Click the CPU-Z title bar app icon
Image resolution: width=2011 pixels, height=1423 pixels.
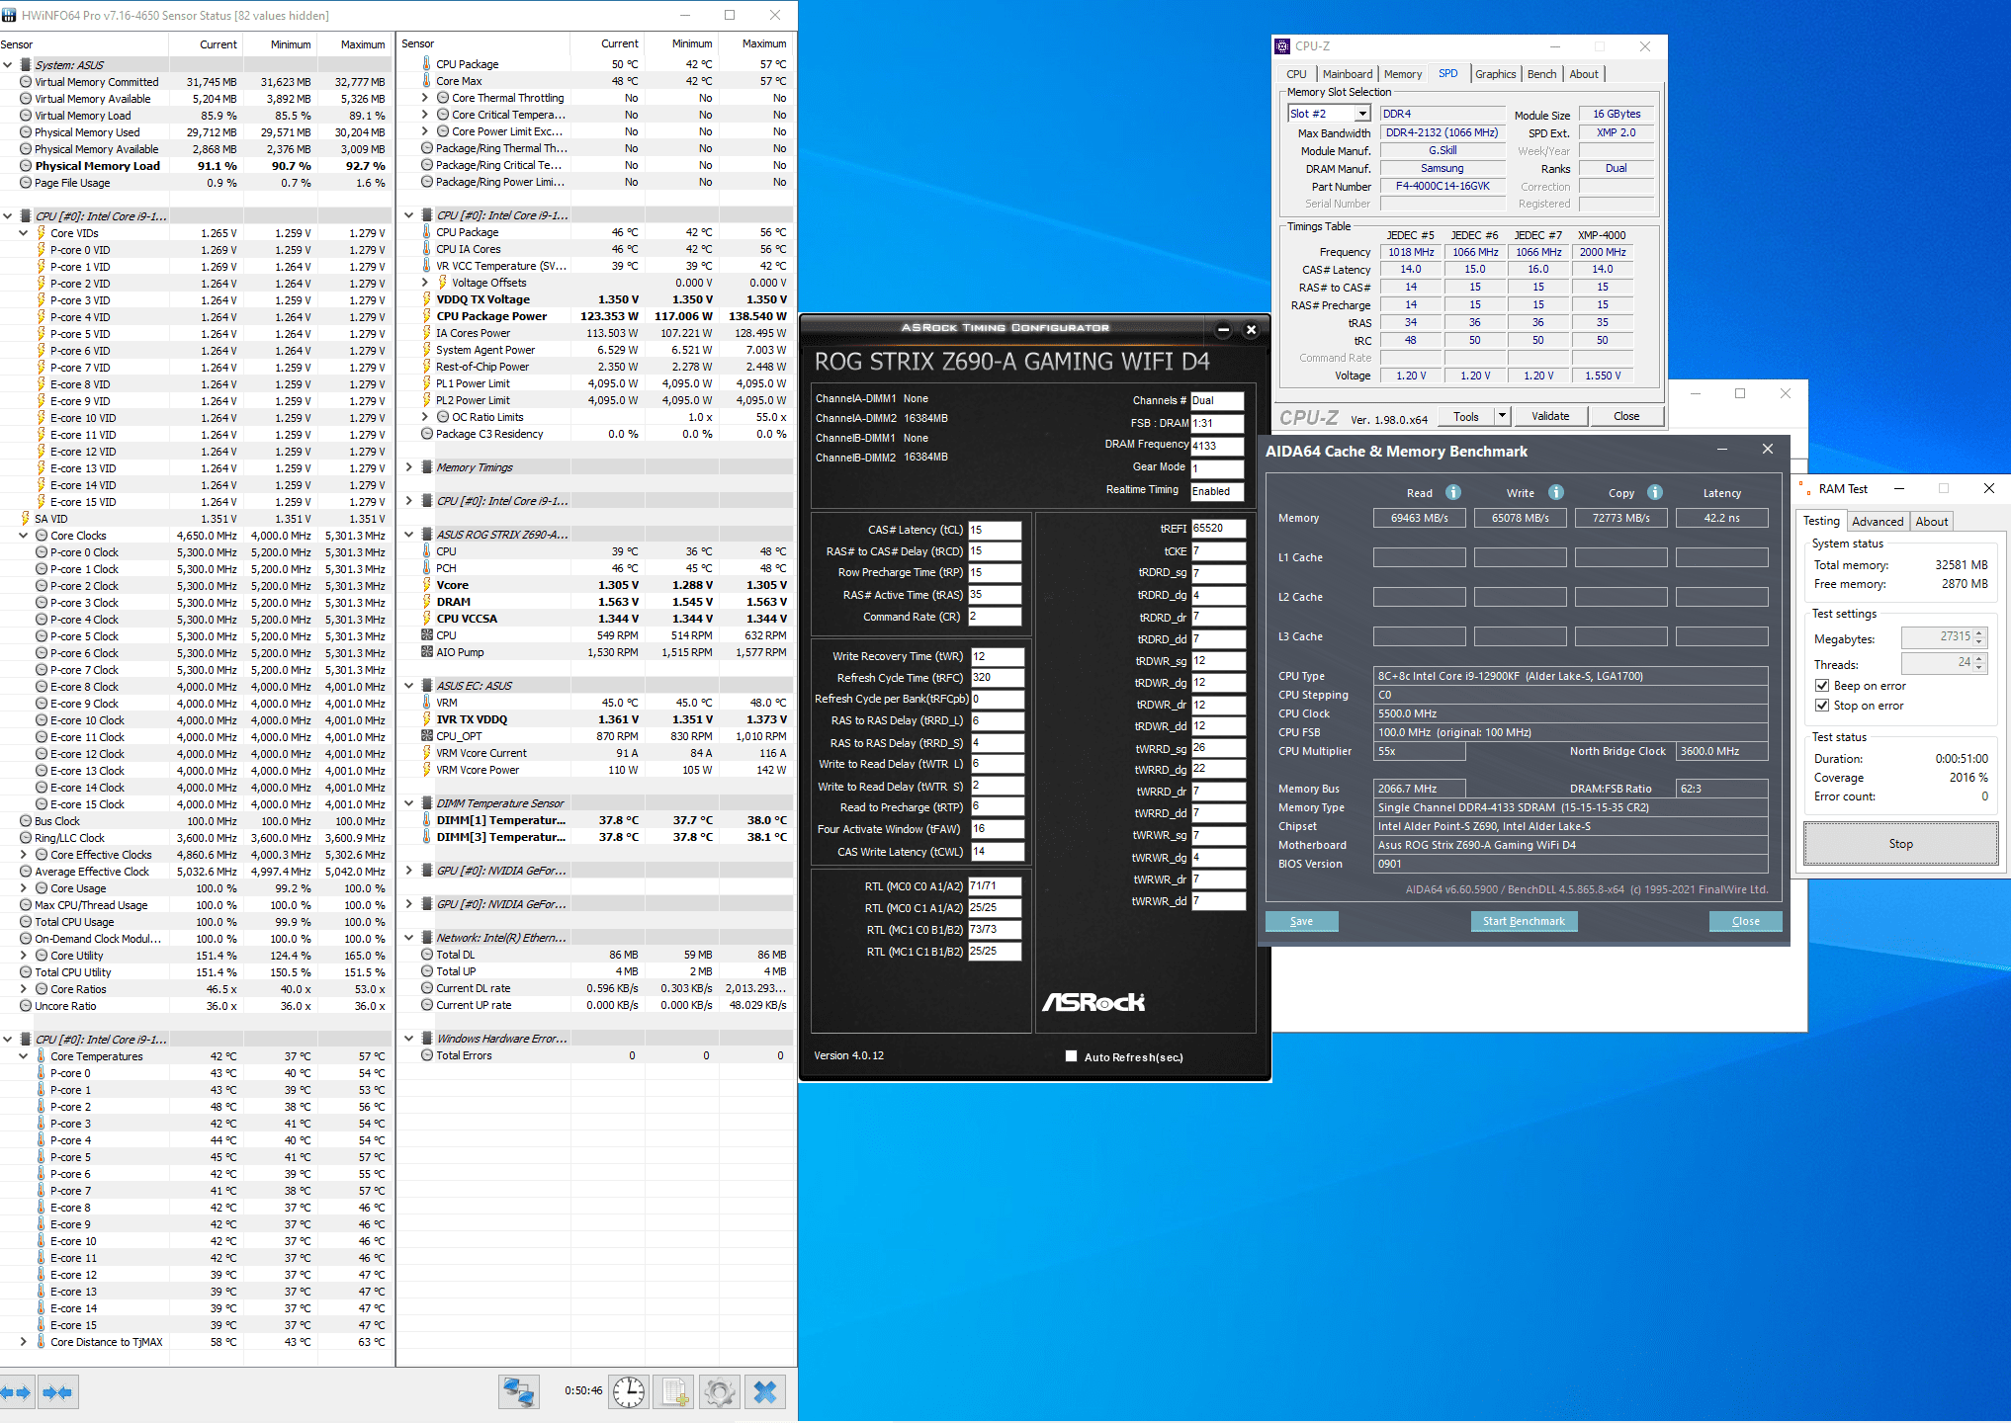[x=1282, y=46]
